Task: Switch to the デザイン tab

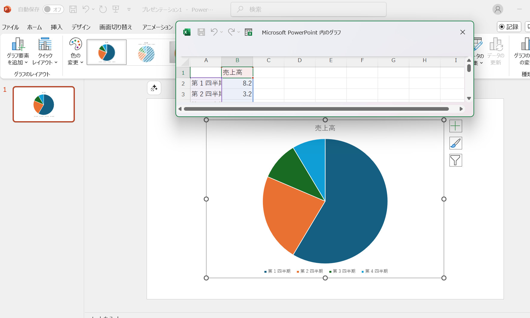Action: coord(81,27)
